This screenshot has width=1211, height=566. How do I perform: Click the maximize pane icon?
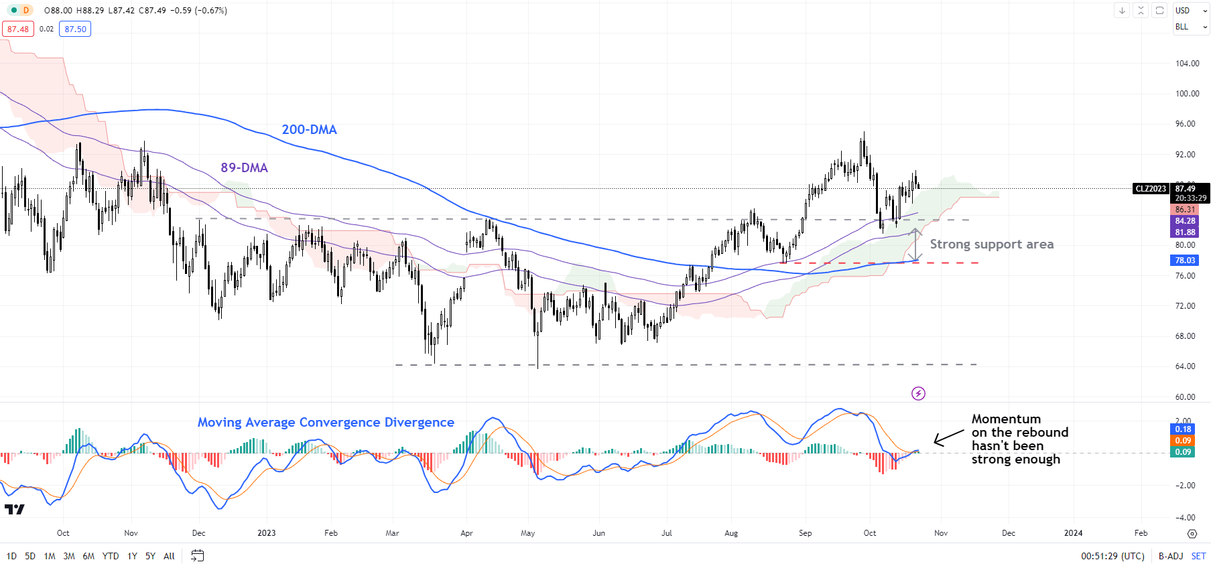pyautogui.click(x=1159, y=11)
